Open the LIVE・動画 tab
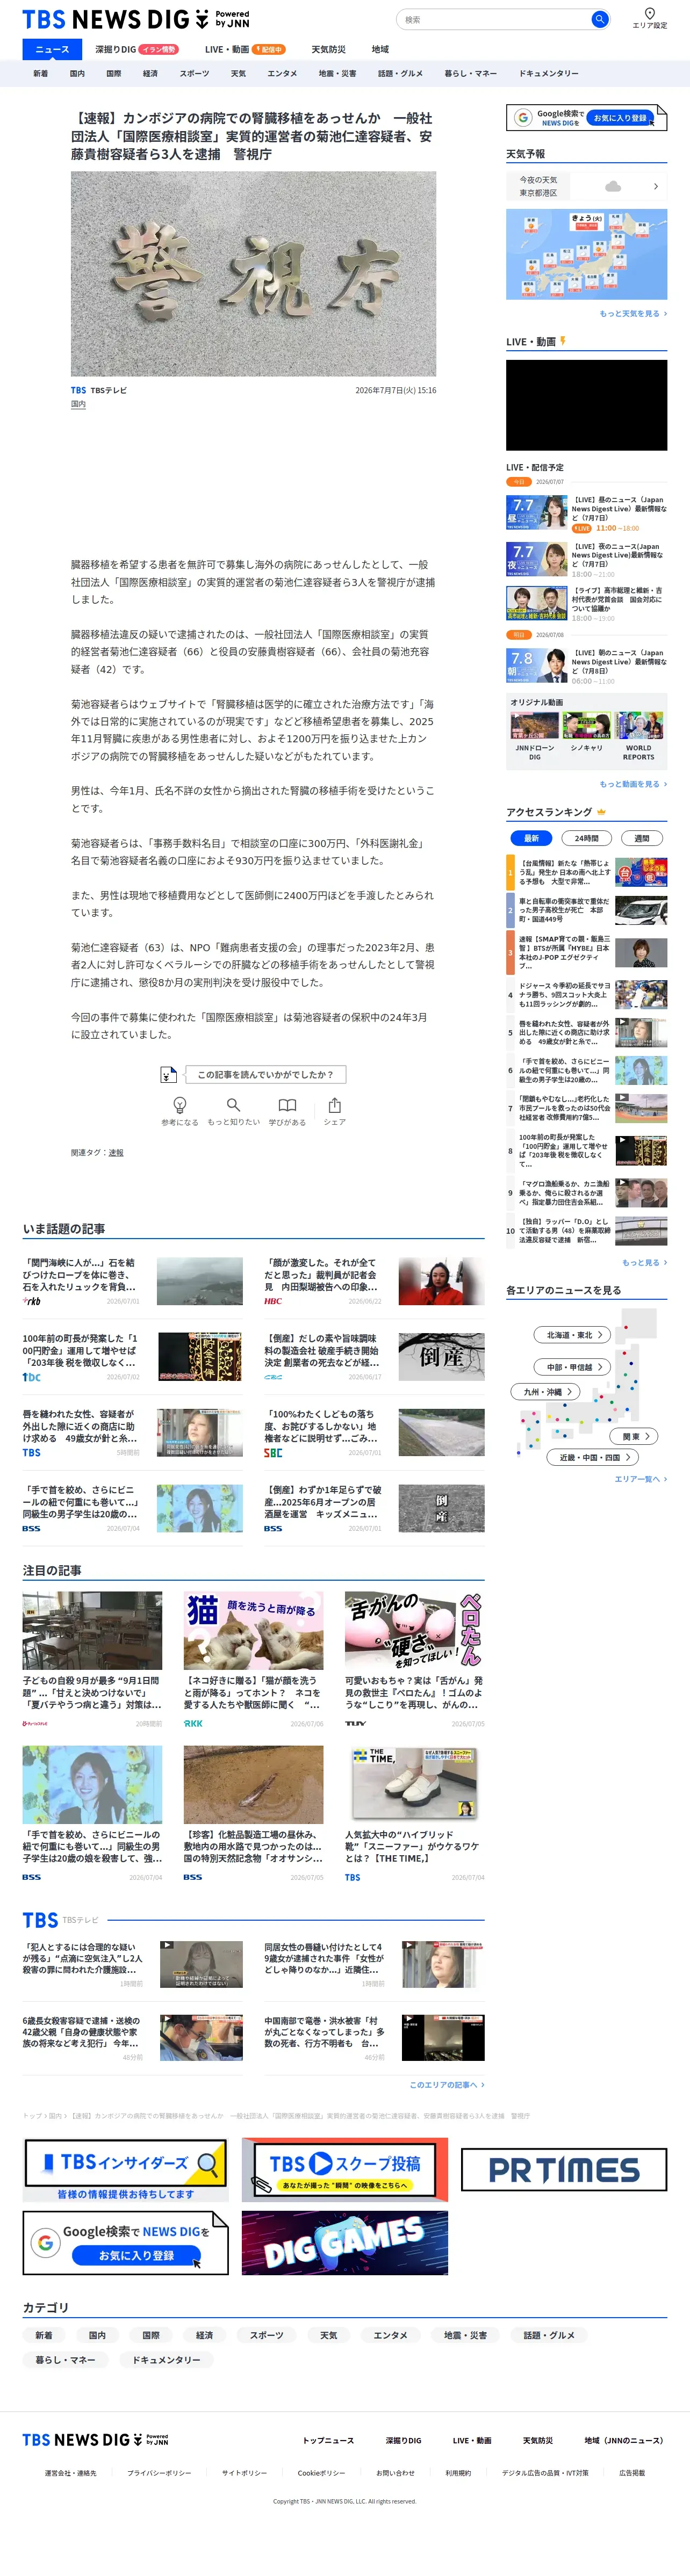Image resolution: width=690 pixels, height=2576 pixels. [245, 49]
